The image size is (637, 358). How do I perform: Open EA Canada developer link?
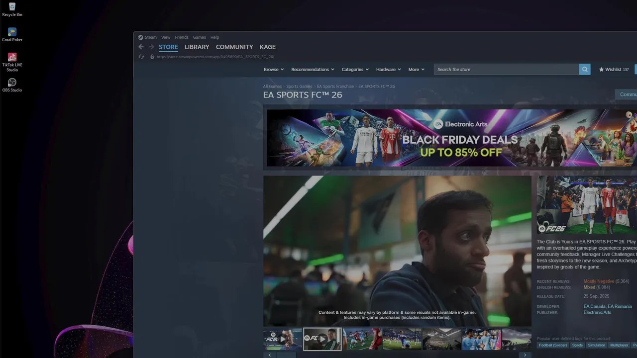pos(594,307)
